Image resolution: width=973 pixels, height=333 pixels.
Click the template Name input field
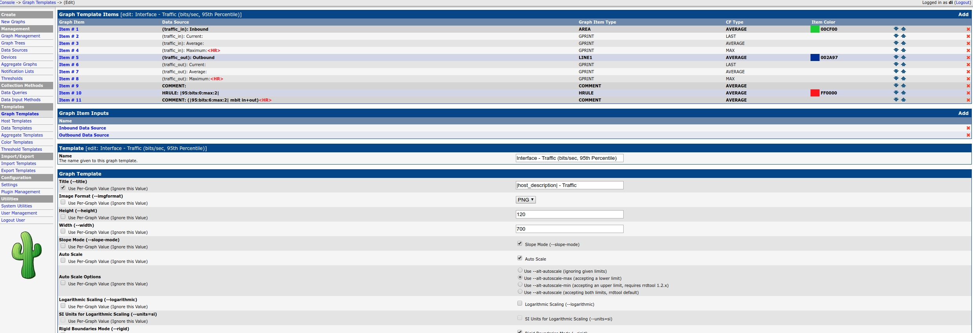(569, 158)
